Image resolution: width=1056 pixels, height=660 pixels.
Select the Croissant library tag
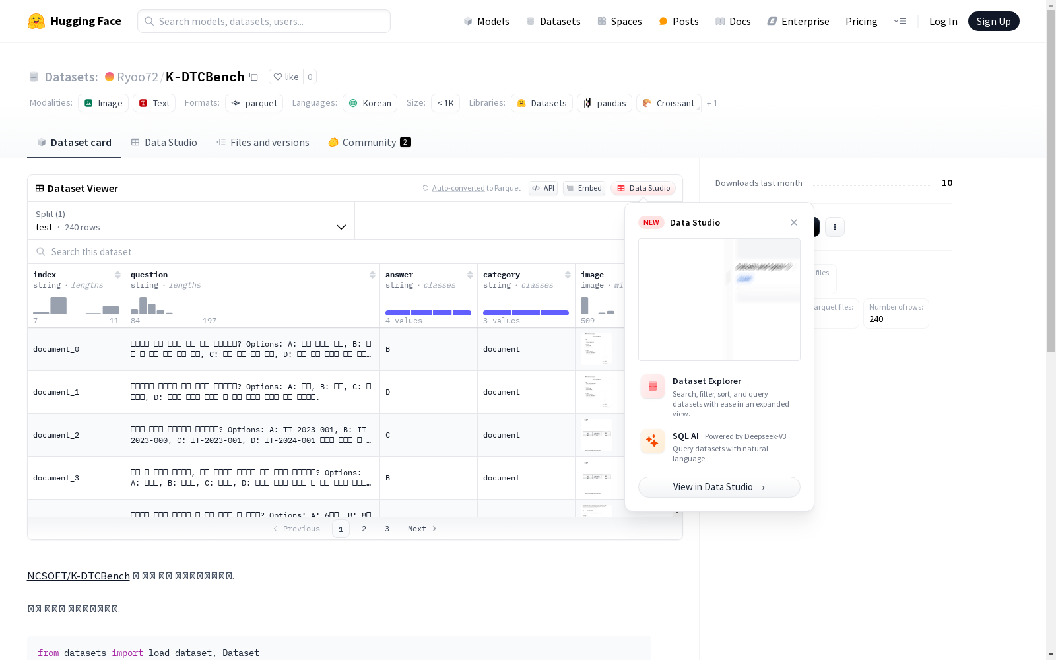tap(669, 103)
